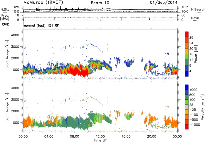The image size is (205, 142).
Task: Click 'normal (fast) 151 RF' text
Action: pyautogui.click(x=41, y=25)
